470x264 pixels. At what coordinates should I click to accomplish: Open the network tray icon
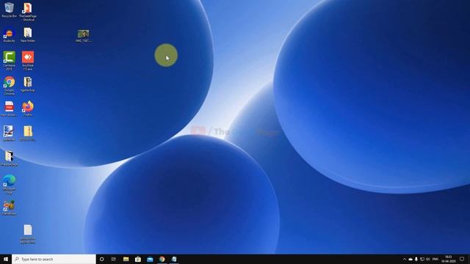(422, 259)
